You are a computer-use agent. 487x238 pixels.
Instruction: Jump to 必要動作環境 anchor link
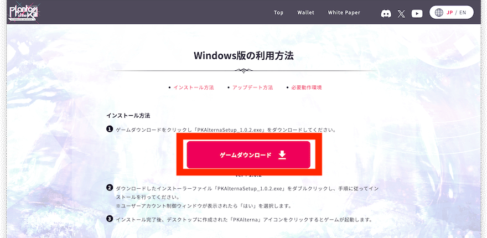point(306,87)
